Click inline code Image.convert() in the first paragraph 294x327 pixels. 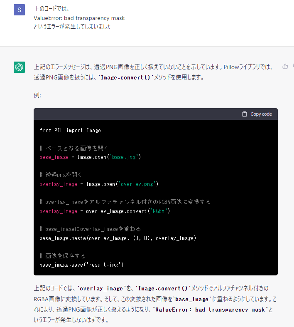tap(125, 77)
